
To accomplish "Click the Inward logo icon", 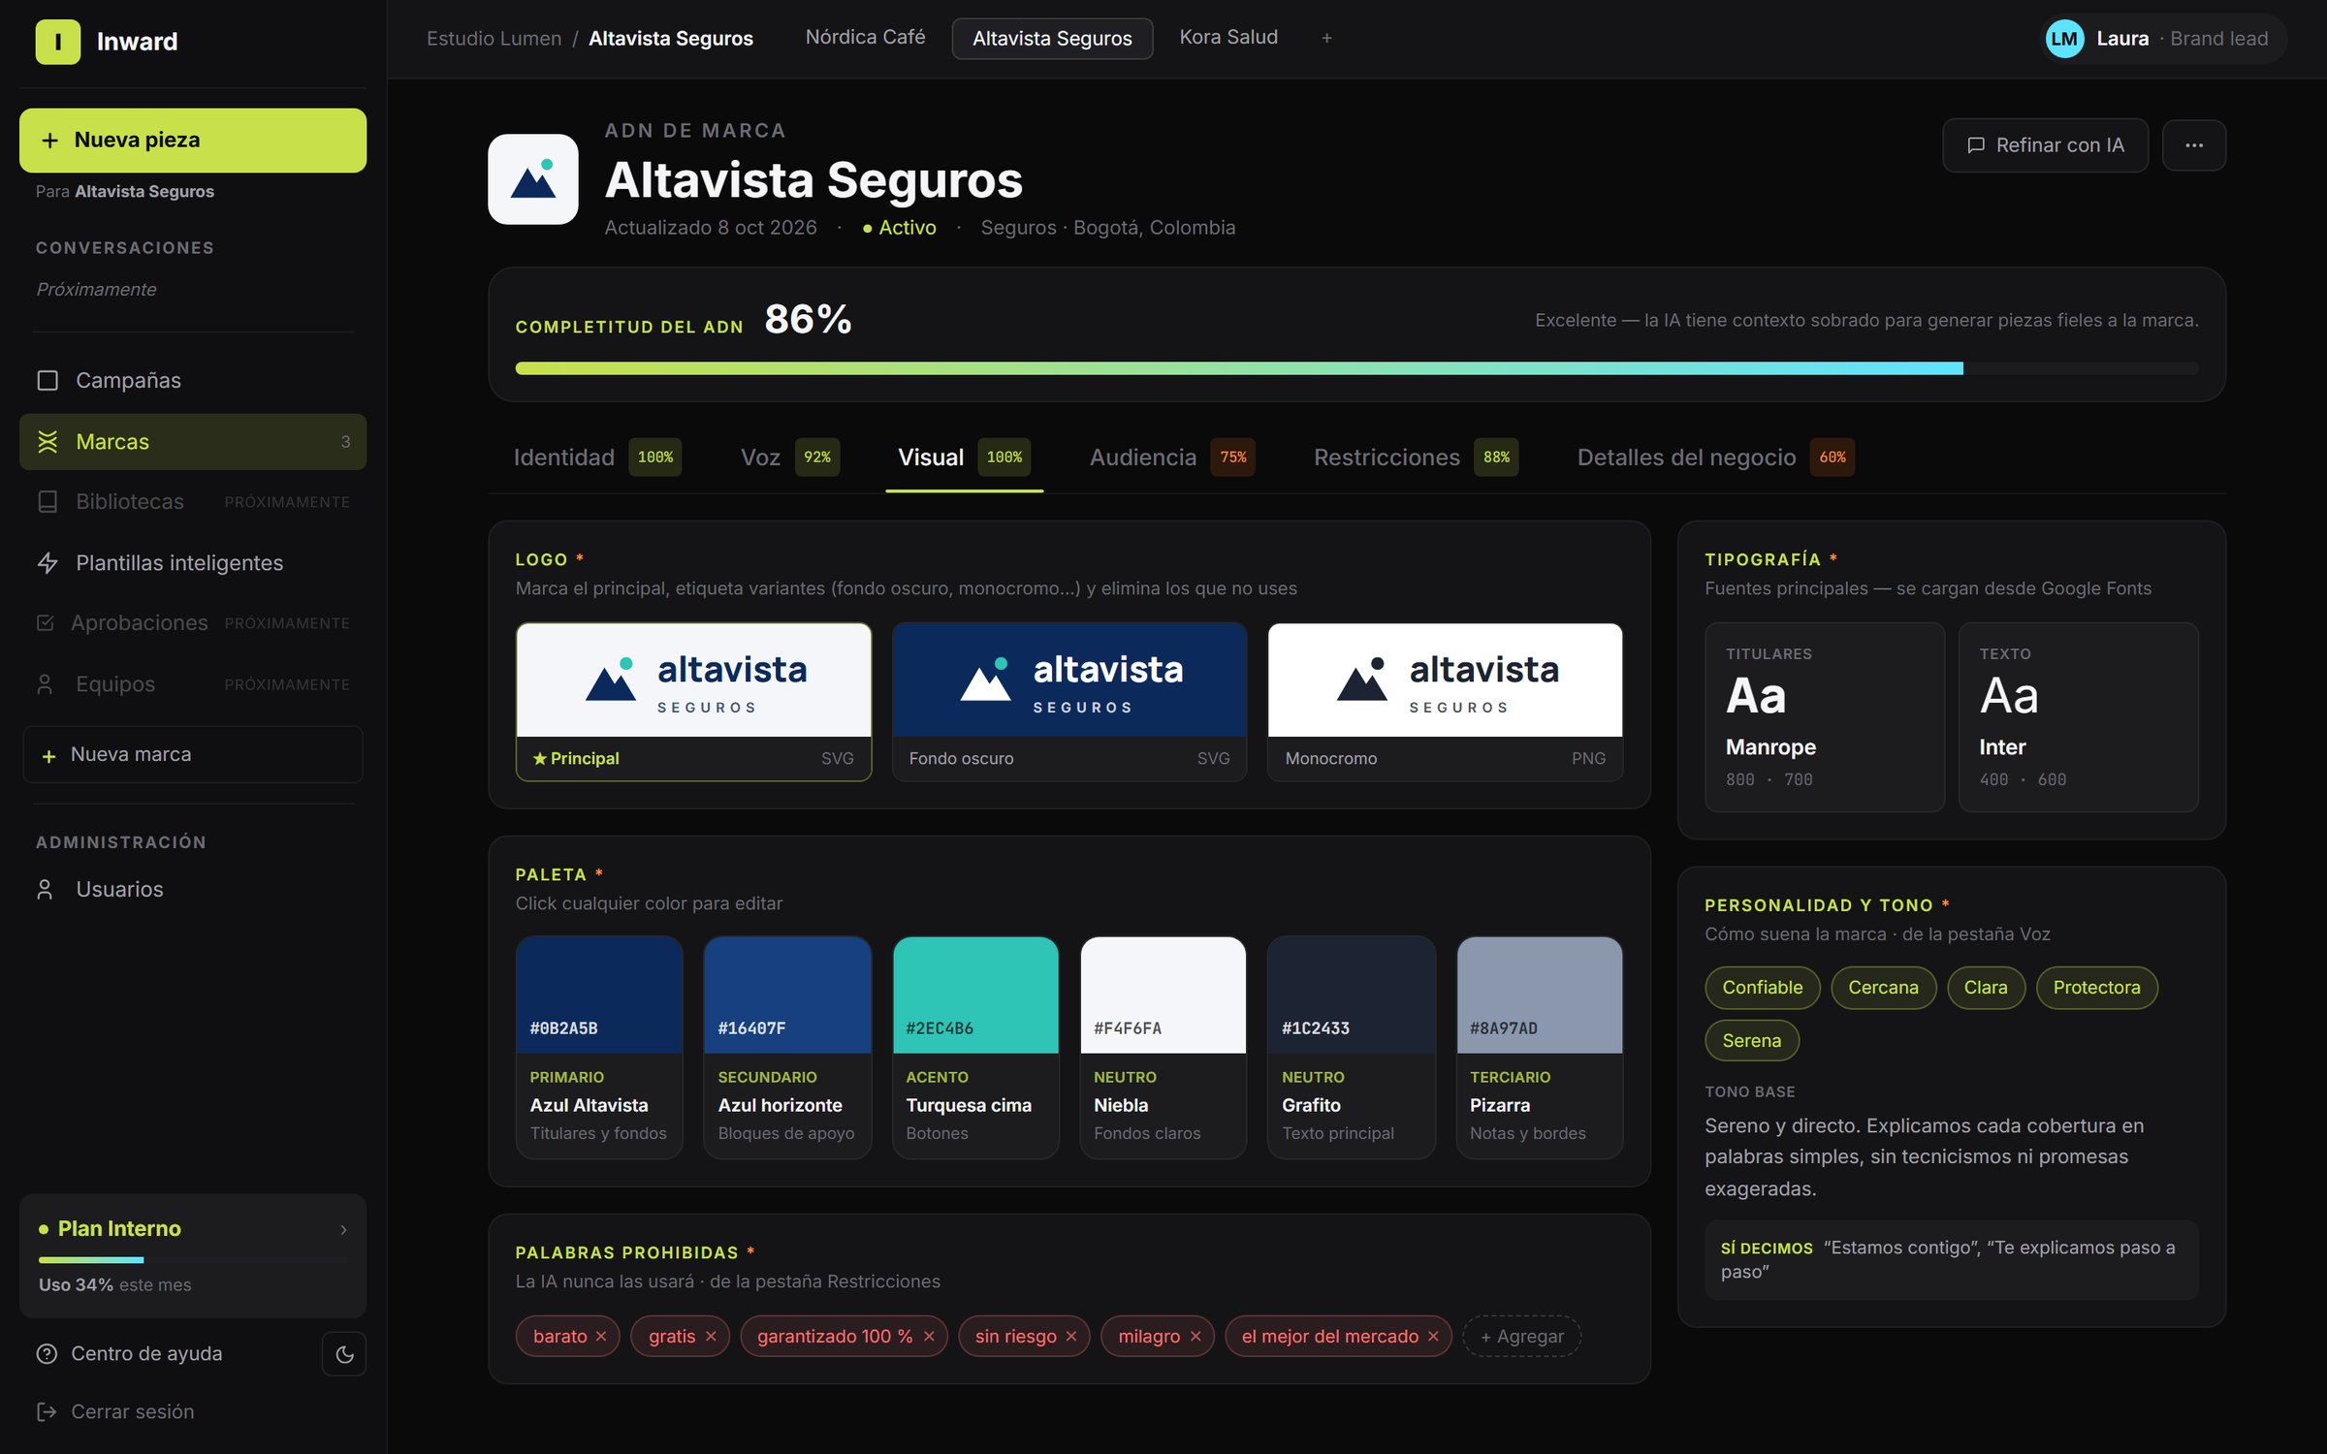I will 58,42.
